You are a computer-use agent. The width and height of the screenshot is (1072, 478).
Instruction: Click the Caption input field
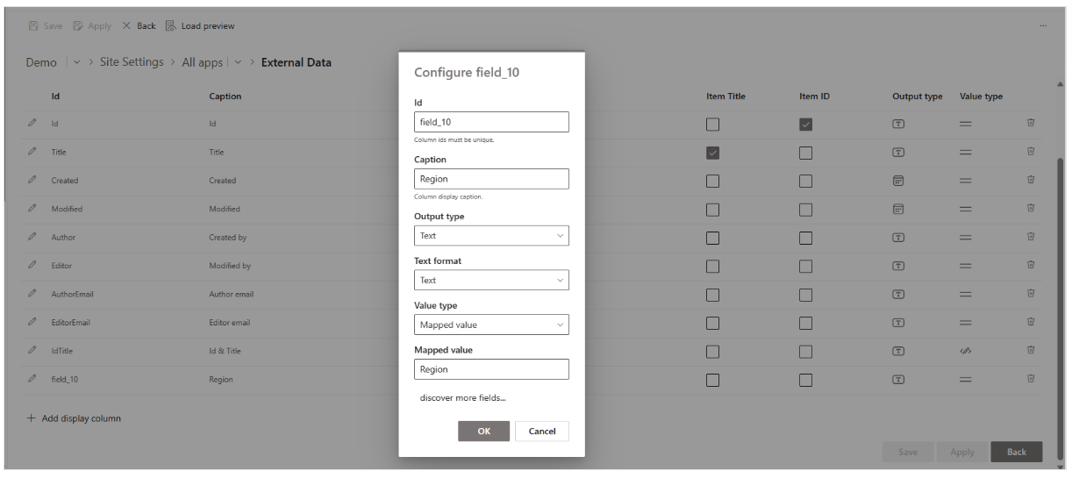click(x=491, y=179)
